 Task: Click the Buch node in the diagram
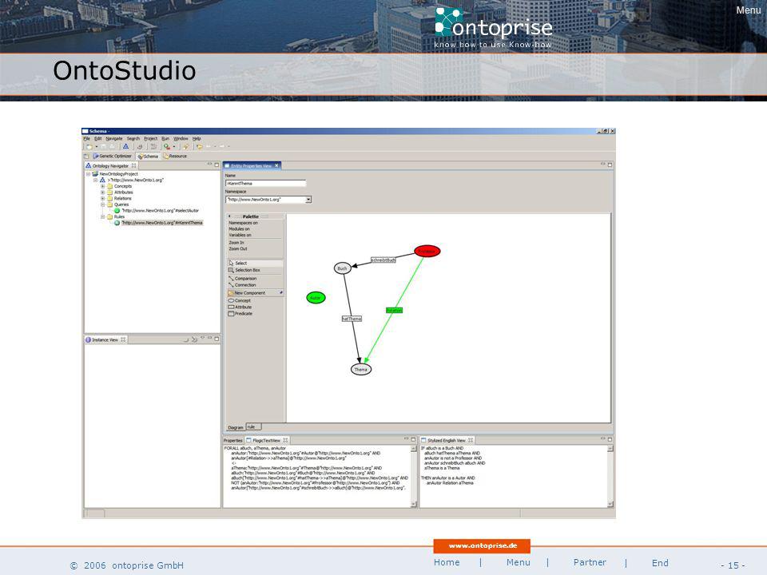343,268
